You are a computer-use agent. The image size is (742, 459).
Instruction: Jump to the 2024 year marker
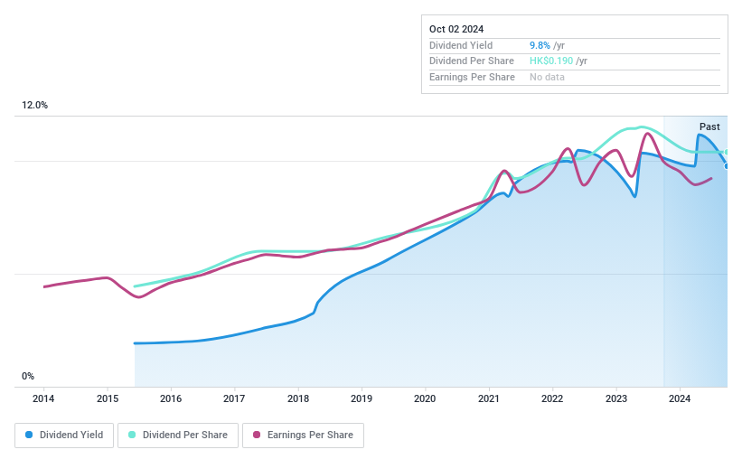680,398
